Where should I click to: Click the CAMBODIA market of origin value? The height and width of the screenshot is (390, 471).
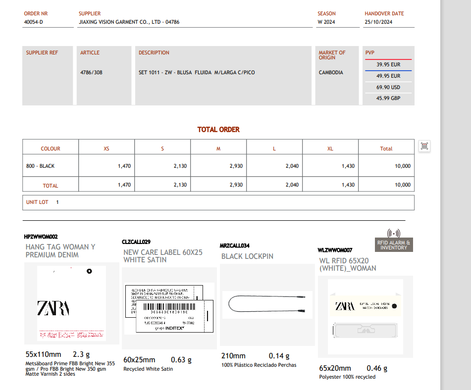[331, 73]
